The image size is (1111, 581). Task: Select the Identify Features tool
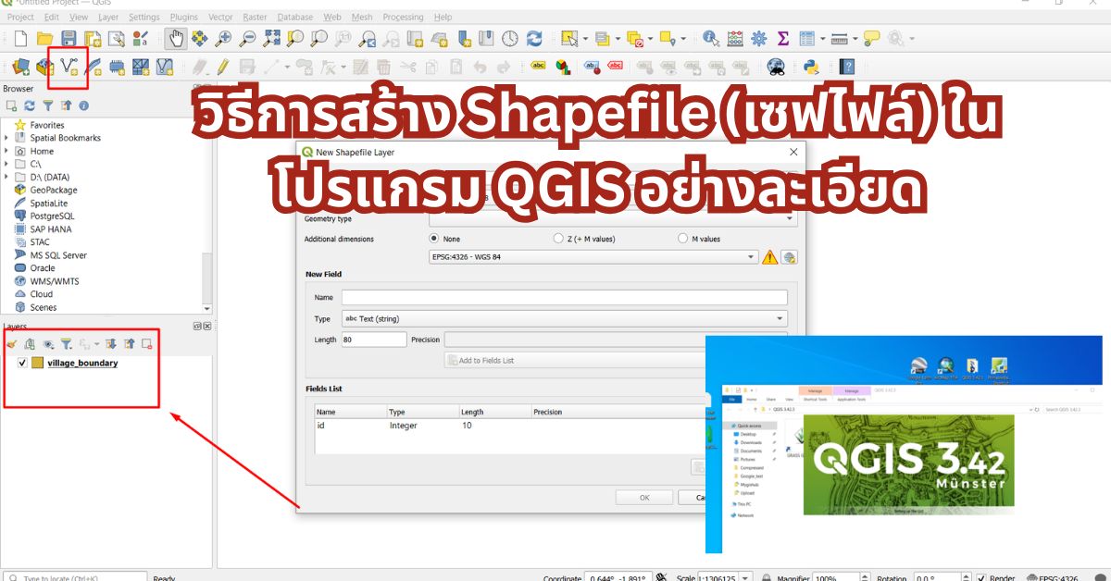pos(711,39)
